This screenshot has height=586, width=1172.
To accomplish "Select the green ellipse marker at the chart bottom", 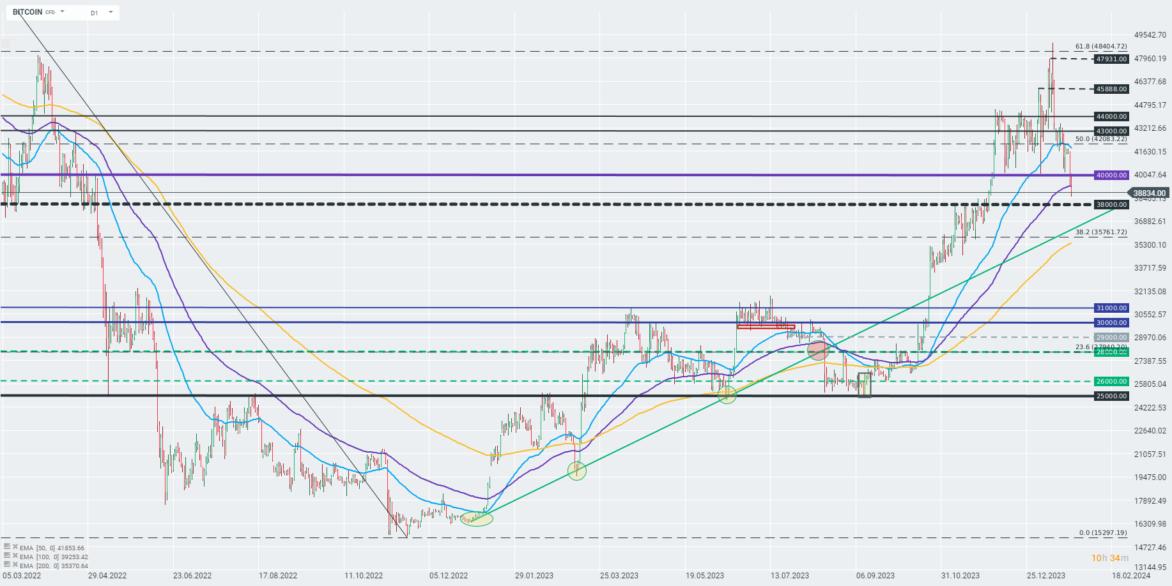I will [x=477, y=518].
